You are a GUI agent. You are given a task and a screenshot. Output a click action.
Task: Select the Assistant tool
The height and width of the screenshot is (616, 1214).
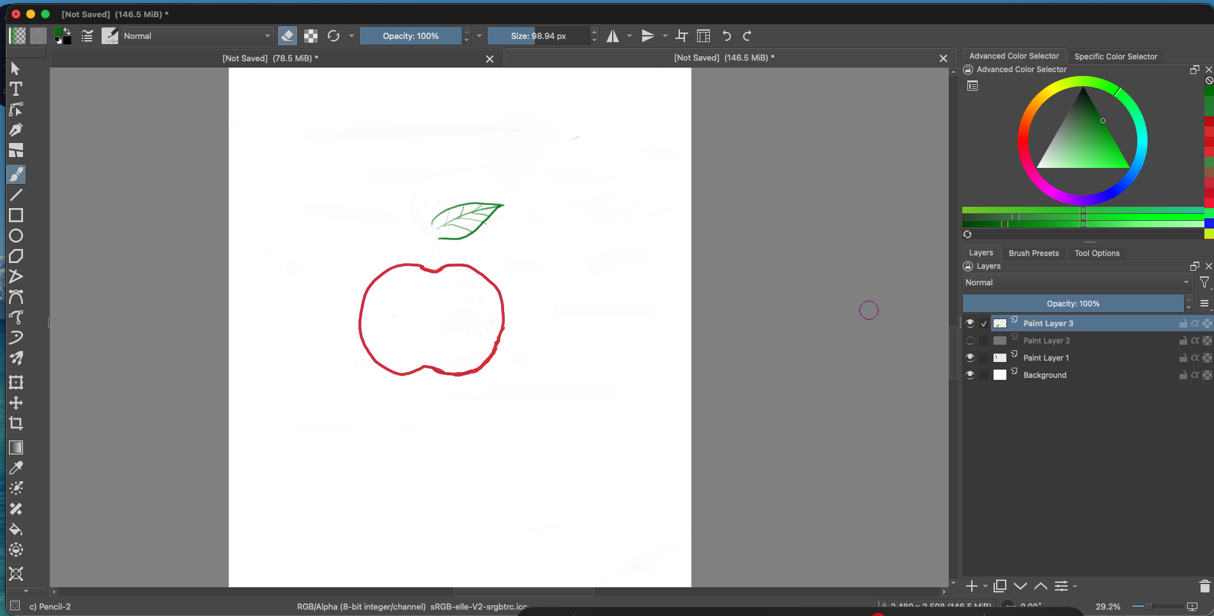click(16, 574)
